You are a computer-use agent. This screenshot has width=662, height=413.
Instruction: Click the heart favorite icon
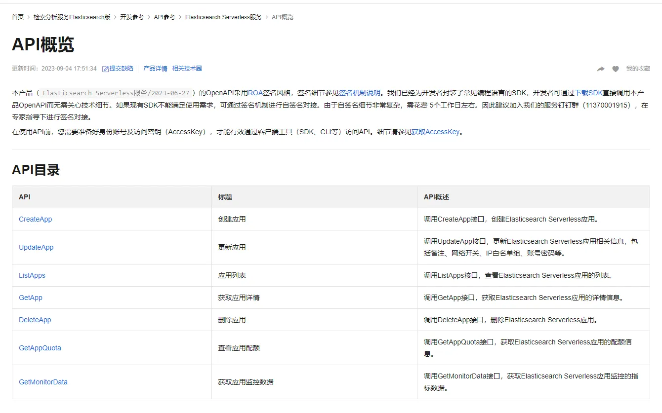point(616,69)
